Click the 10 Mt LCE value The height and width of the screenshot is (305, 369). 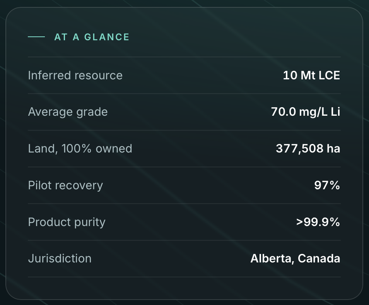pyautogui.click(x=311, y=75)
